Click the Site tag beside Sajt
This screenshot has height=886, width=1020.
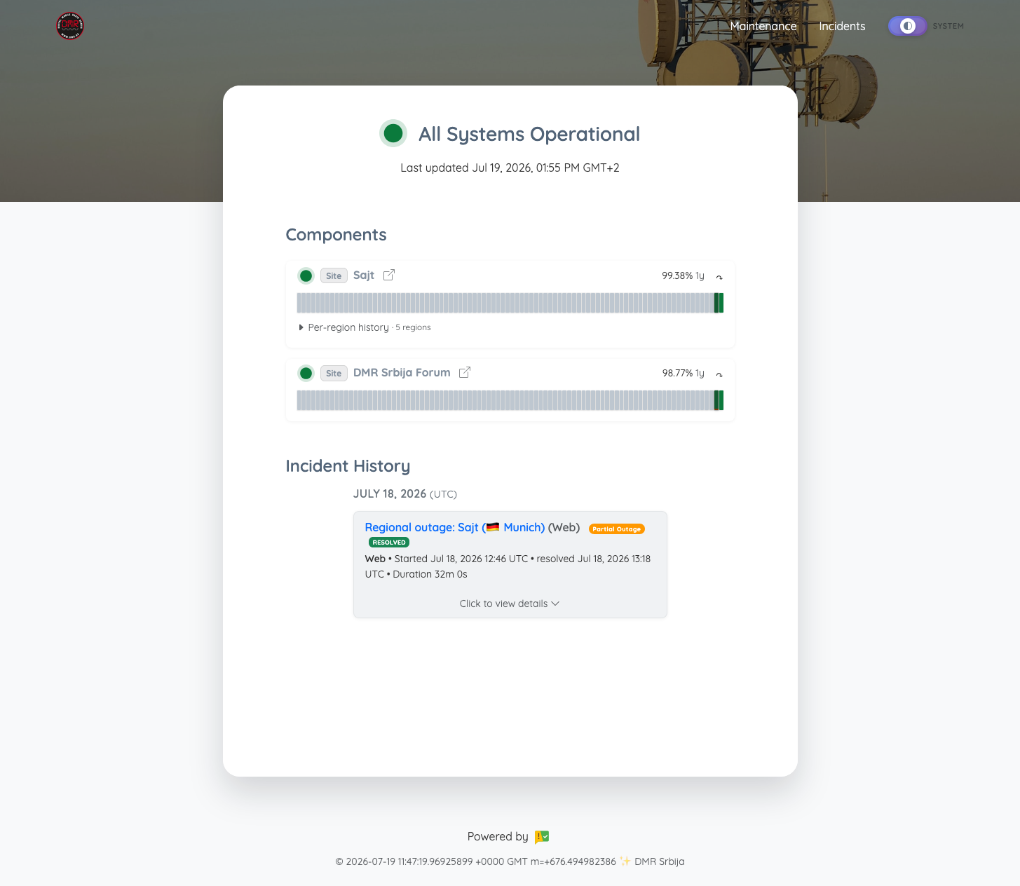(334, 275)
